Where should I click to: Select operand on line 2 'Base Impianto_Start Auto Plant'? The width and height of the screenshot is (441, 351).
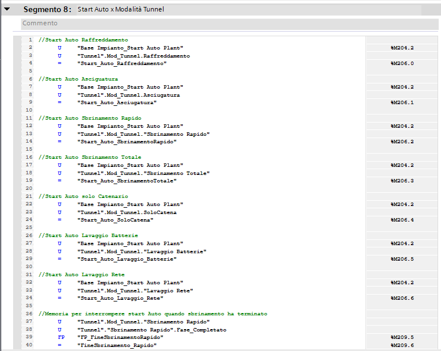pyautogui.click(x=130, y=48)
